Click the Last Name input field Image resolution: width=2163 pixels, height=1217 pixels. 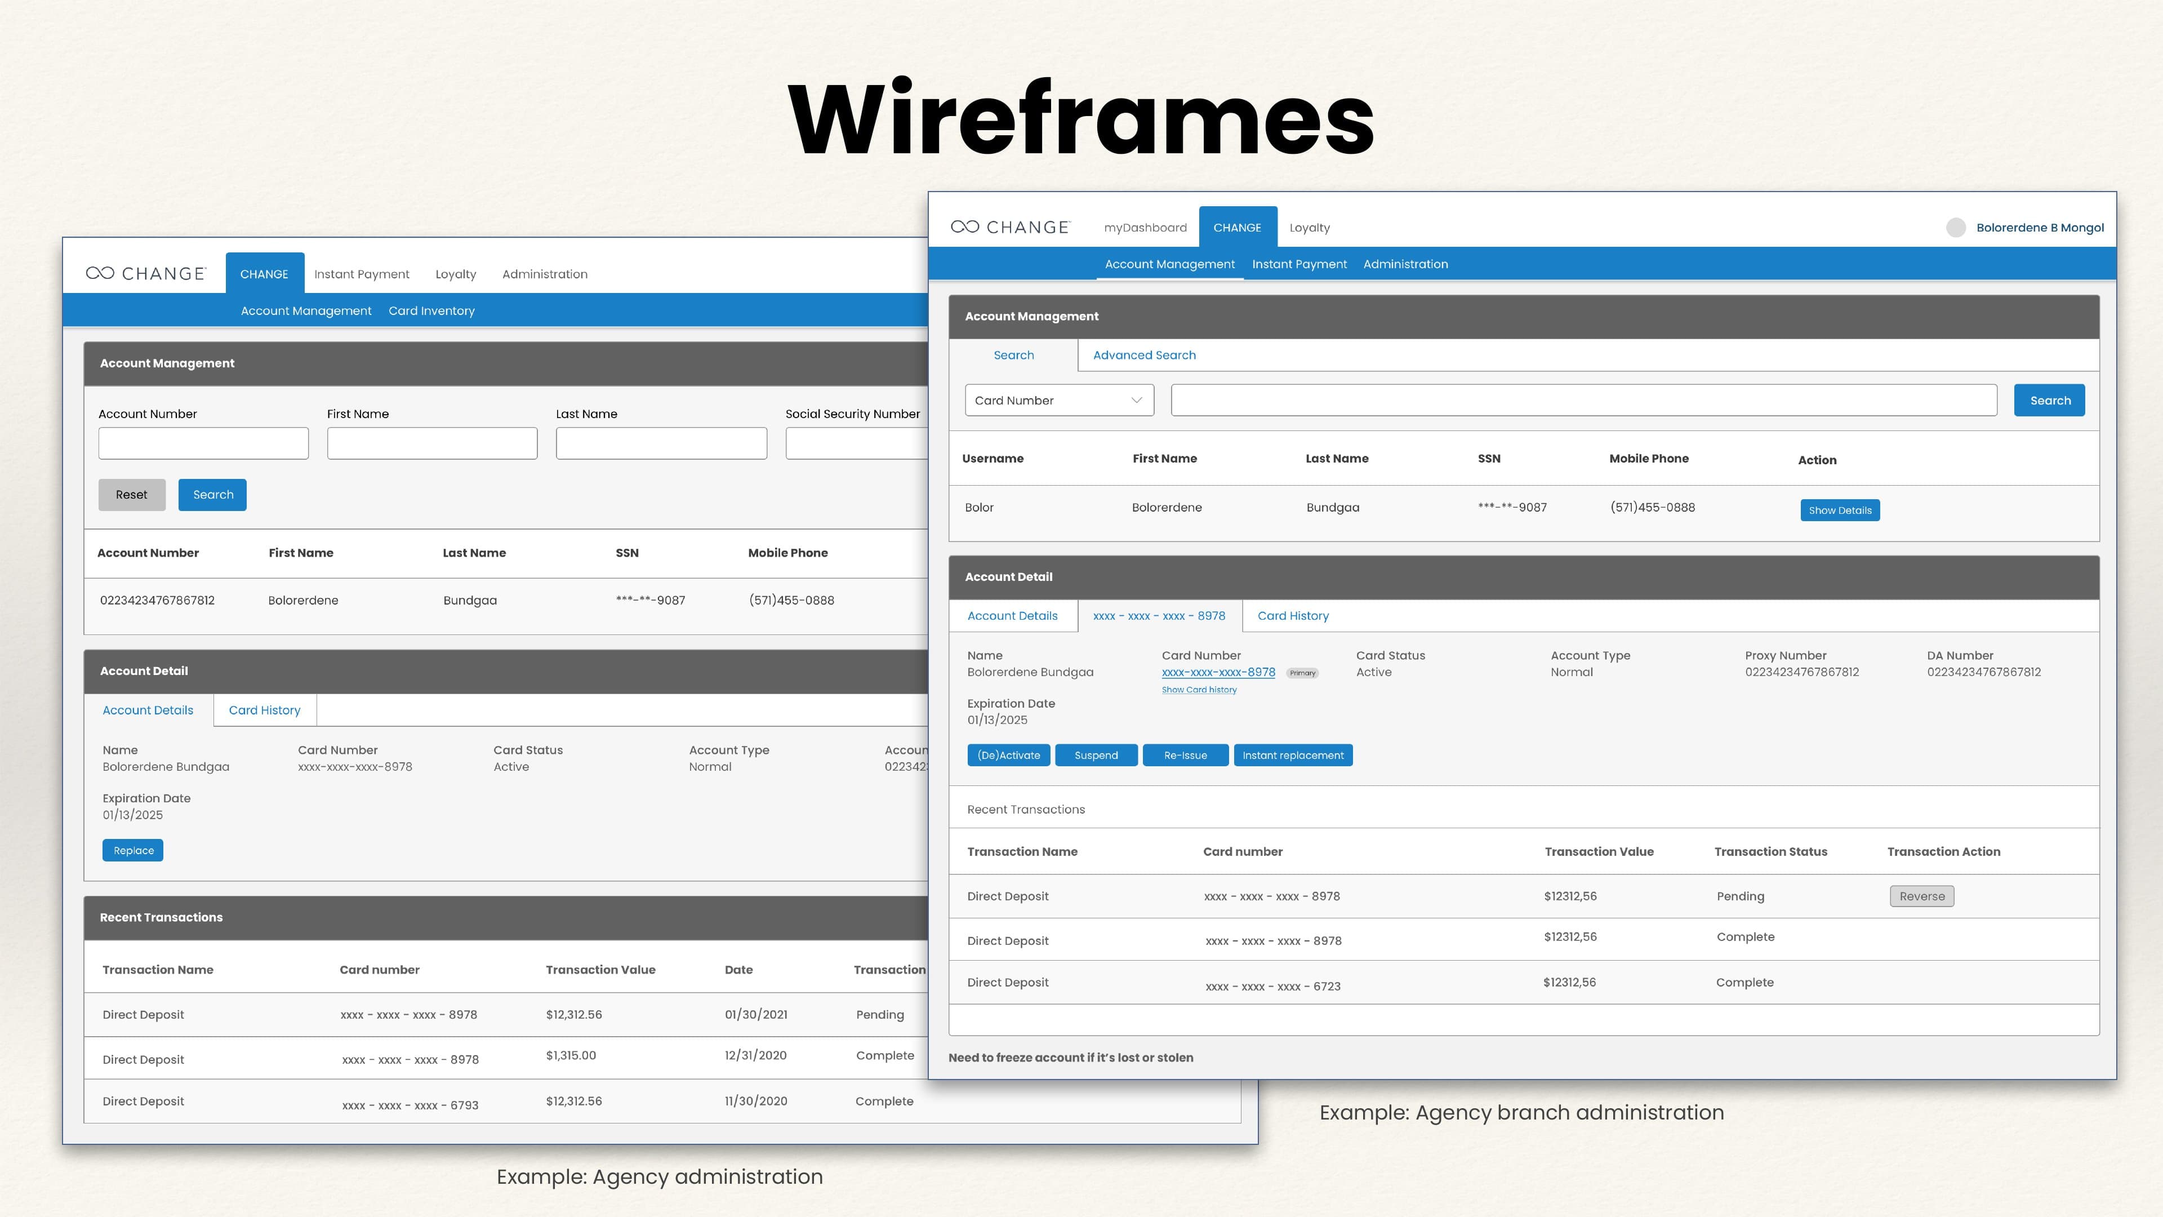[662, 443]
